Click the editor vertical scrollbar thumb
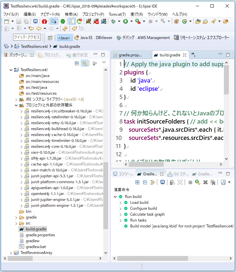This screenshot has width=236, height=272. tap(226, 80)
